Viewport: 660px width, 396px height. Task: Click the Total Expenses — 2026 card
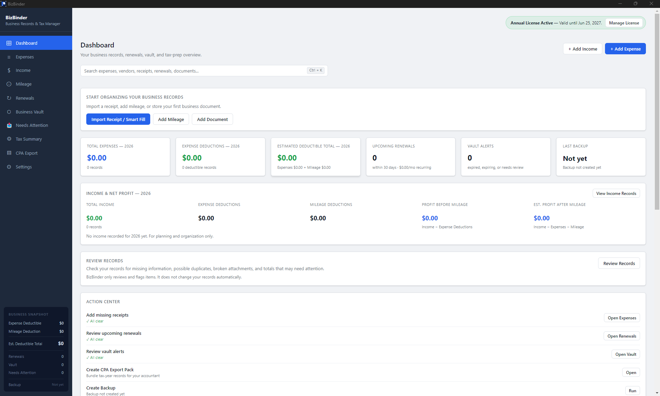tap(125, 157)
